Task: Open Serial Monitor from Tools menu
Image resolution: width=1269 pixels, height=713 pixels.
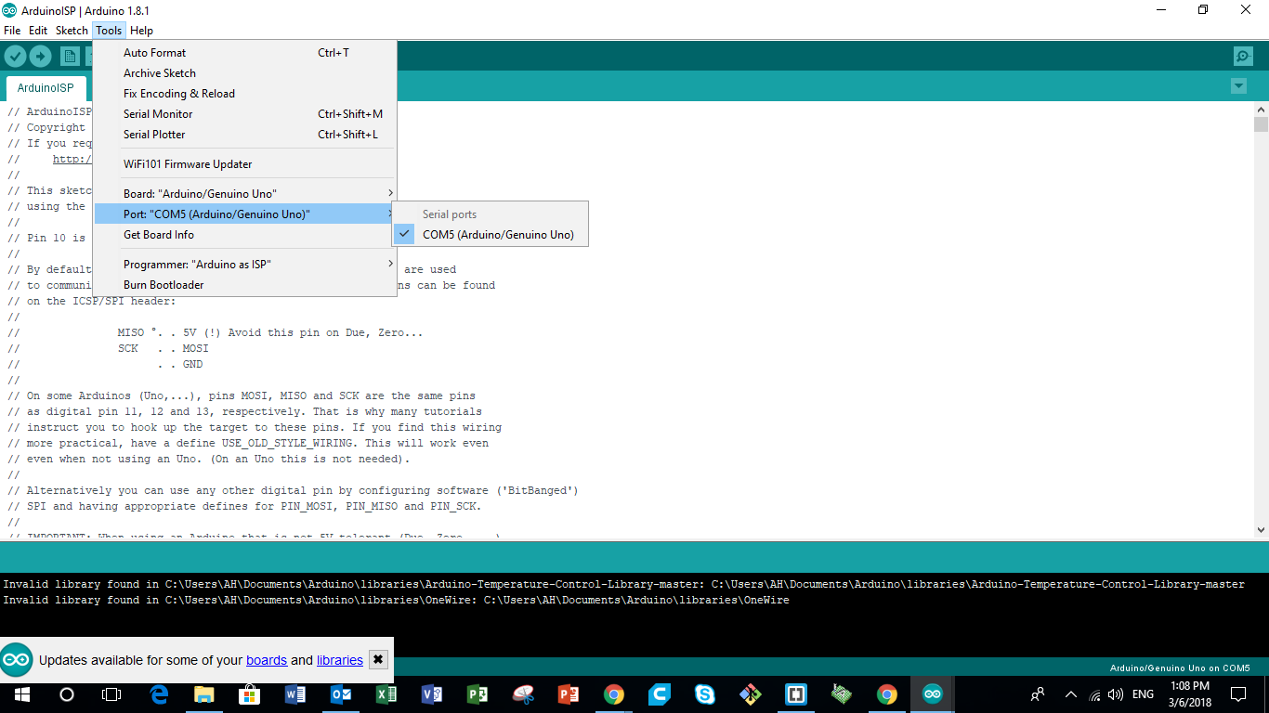Action: click(x=245, y=114)
